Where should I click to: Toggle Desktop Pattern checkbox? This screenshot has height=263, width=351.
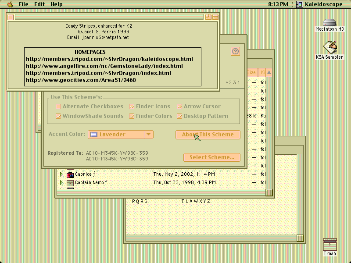pyautogui.click(x=202, y=116)
